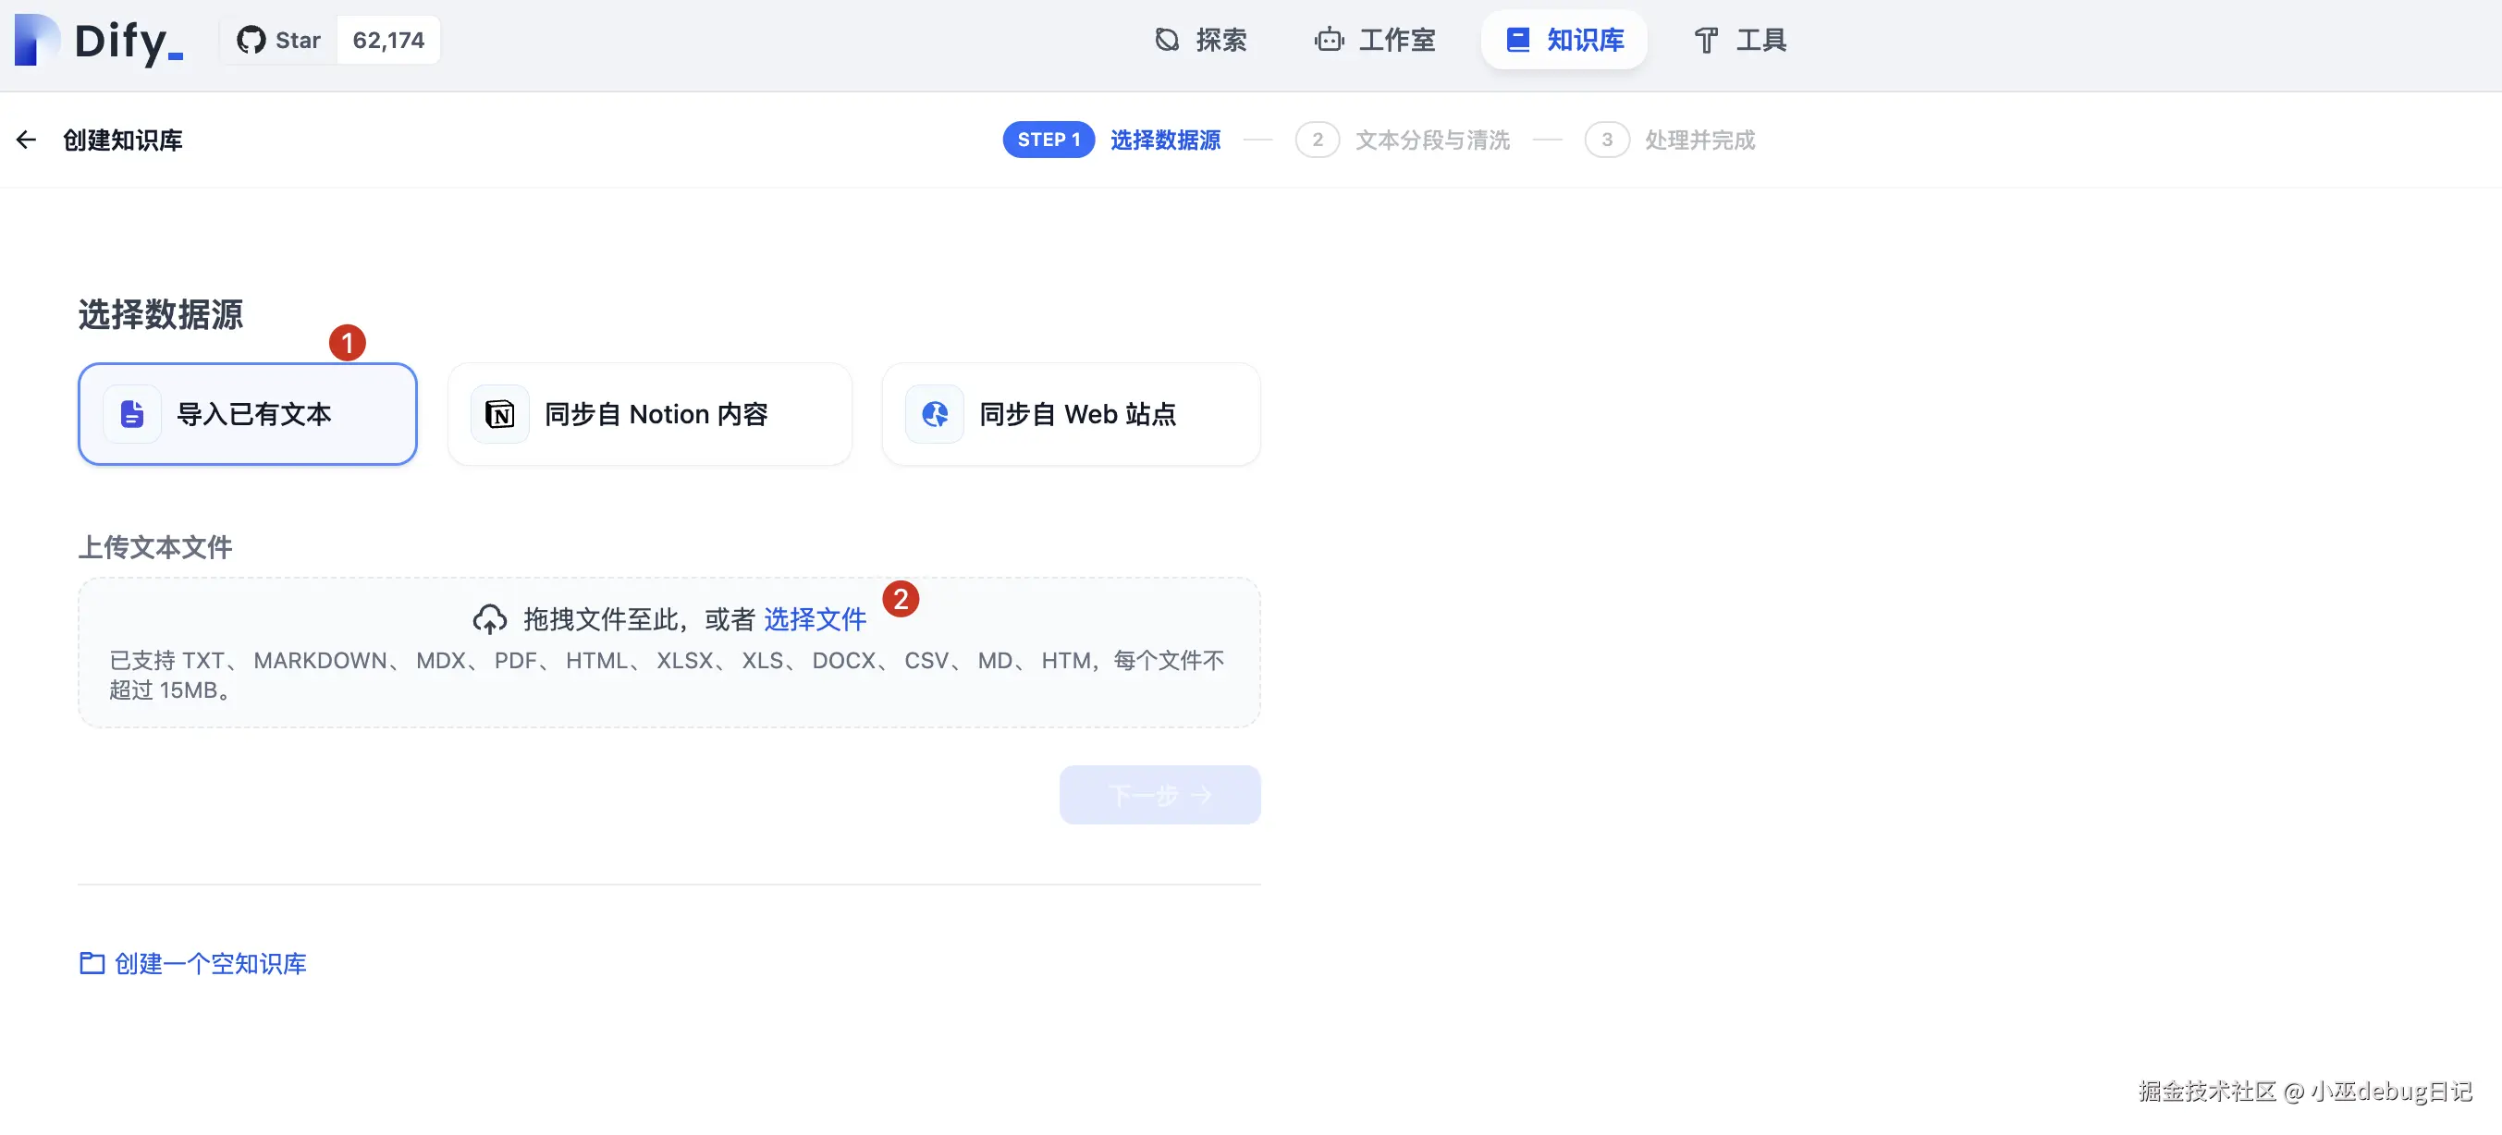Open the 工作室 section

click(1375, 40)
